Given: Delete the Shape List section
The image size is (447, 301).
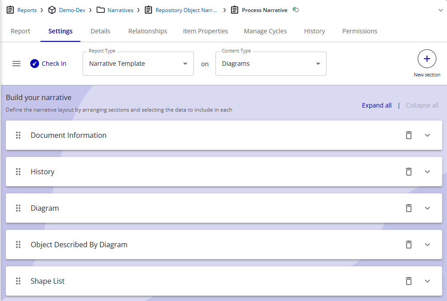Looking at the screenshot, I should (409, 281).
